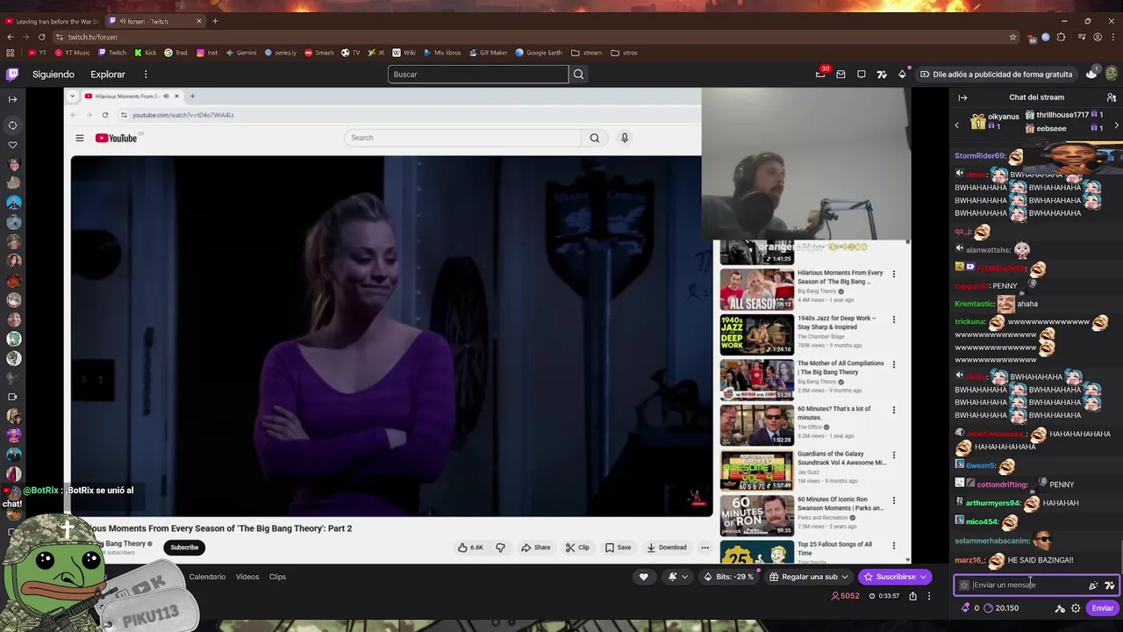Click the Bits gem icon below chat
The height and width of the screenshot is (632, 1123).
pyautogui.click(x=966, y=607)
